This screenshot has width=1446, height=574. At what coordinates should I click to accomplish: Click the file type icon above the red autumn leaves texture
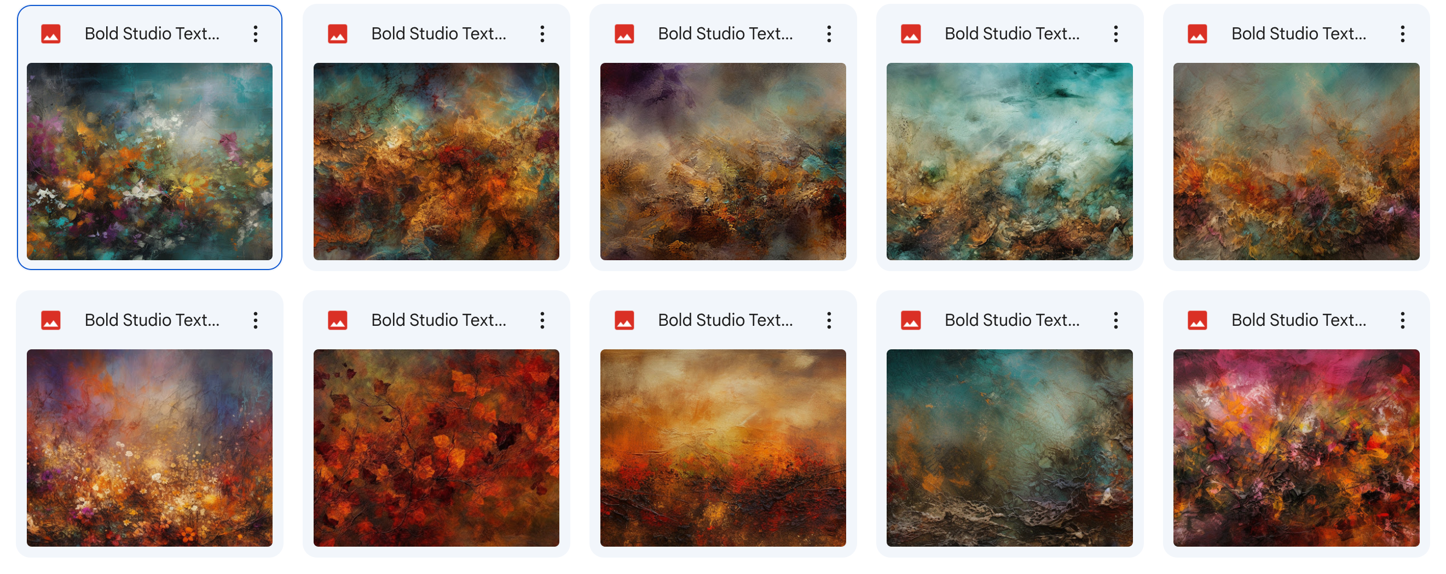point(337,320)
